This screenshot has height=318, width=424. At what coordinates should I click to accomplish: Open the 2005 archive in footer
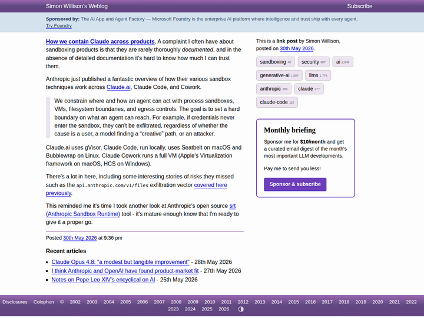point(125,302)
